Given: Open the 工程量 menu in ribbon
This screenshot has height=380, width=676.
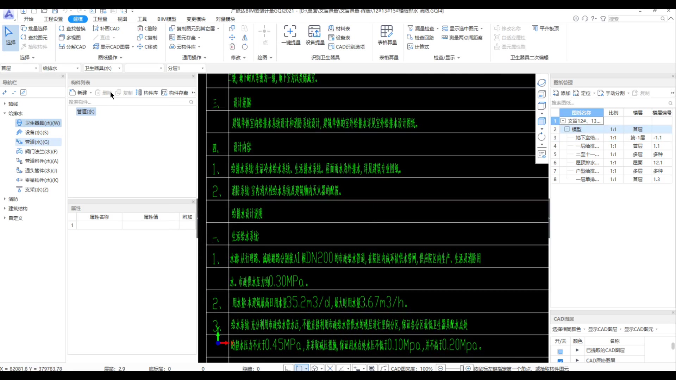Looking at the screenshot, I should (x=100, y=19).
